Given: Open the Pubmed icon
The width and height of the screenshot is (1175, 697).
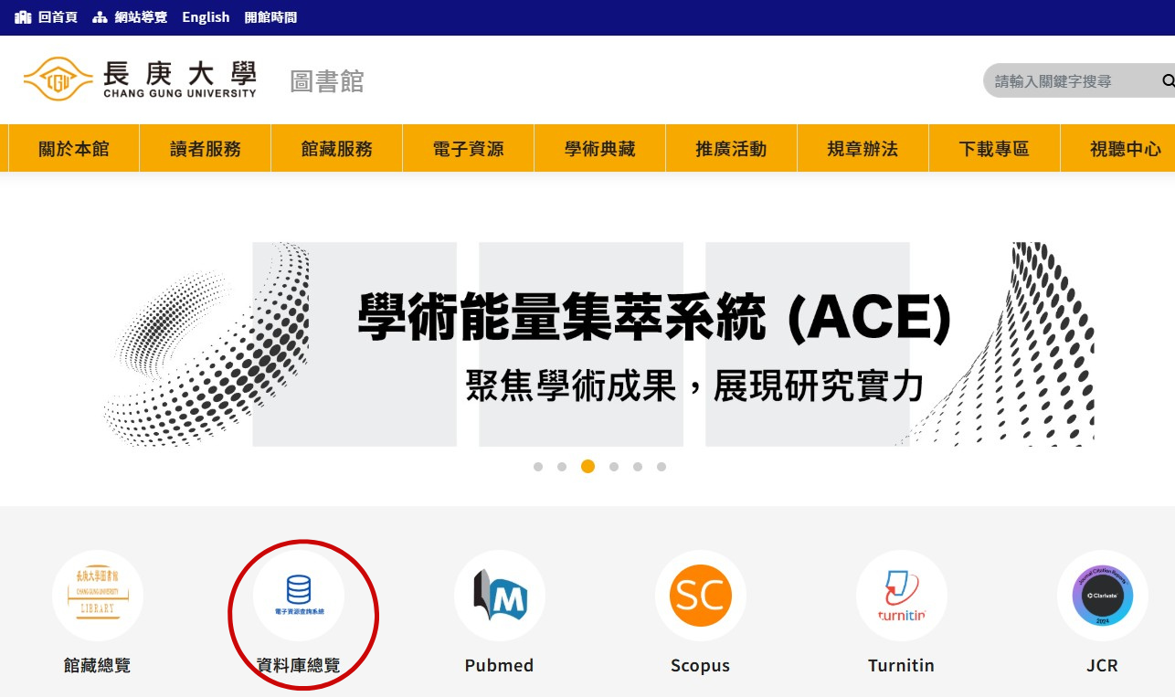Looking at the screenshot, I should 499,596.
